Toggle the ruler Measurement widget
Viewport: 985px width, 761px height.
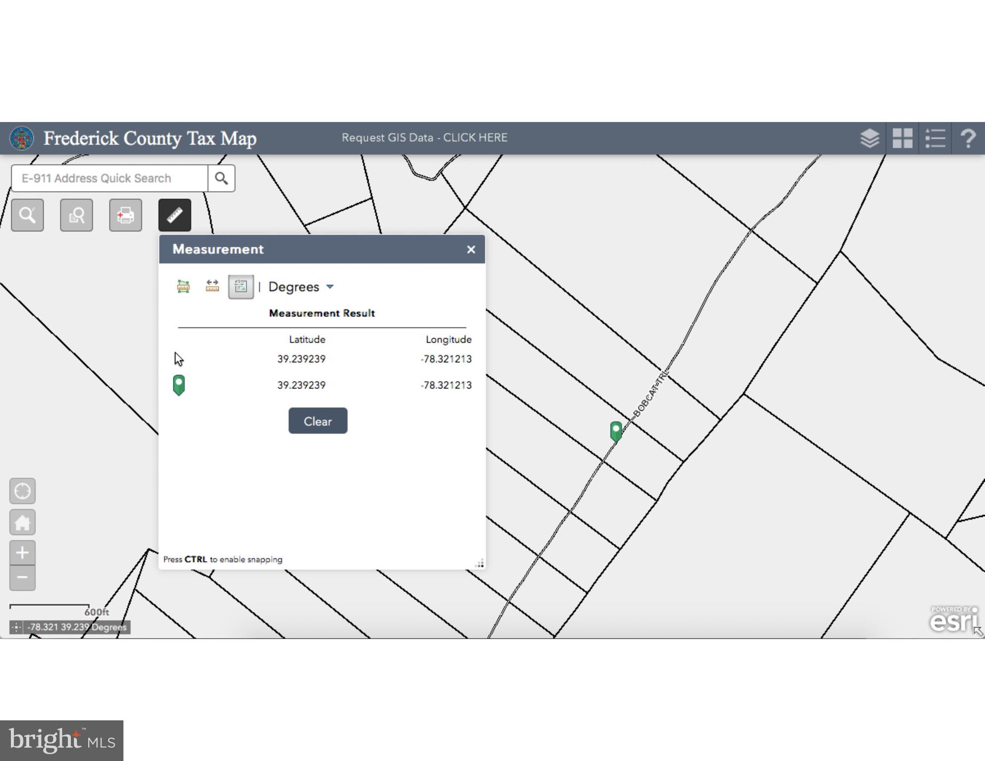174,215
